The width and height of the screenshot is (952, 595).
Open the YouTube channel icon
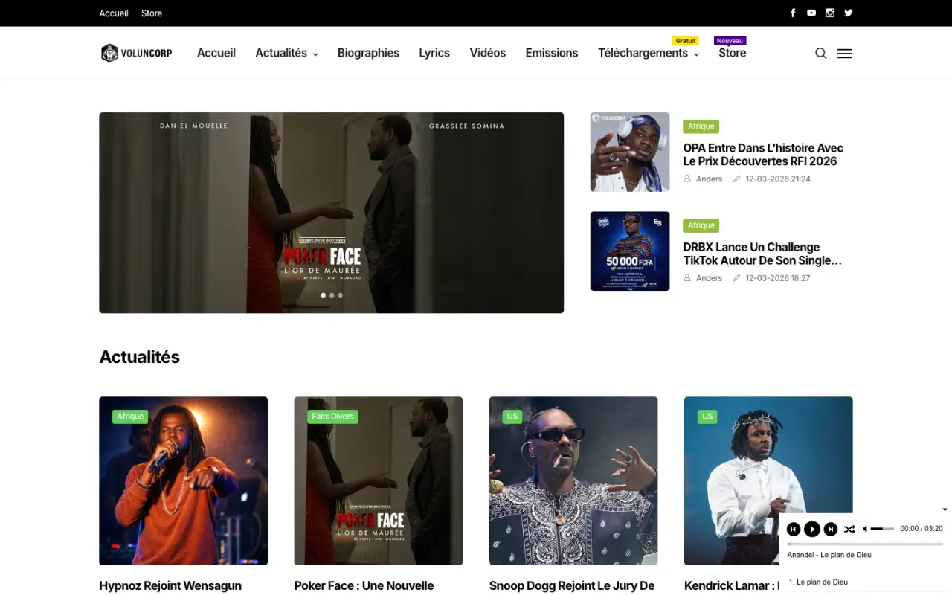coord(811,13)
